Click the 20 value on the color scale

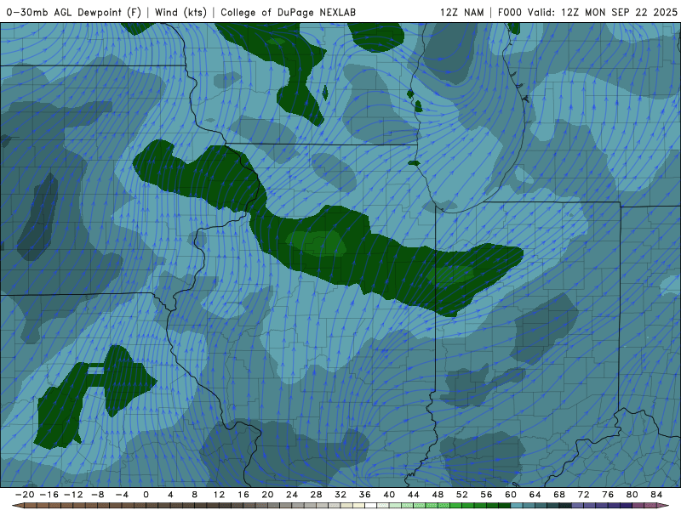[267, 495]
